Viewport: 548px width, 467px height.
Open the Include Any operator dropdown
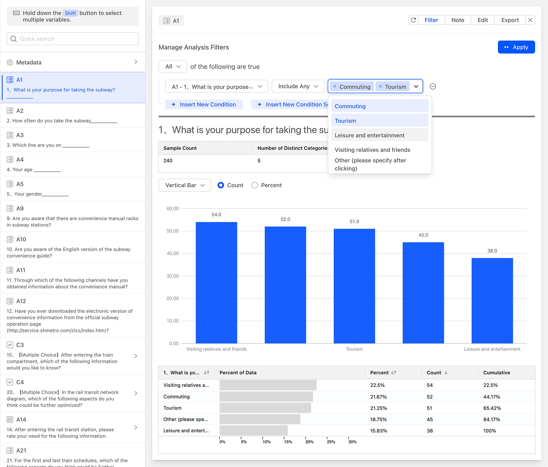pyautogui.click(x=298, y=86)
